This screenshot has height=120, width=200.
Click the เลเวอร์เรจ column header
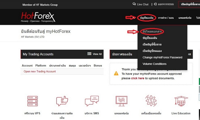85,66
